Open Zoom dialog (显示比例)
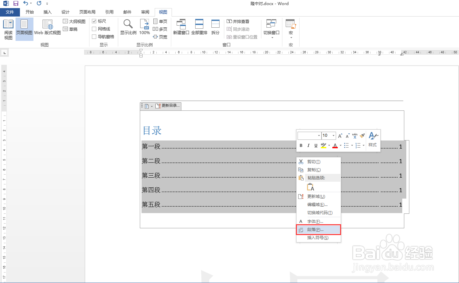Screen dimensions: 459x283 point(128,27)
